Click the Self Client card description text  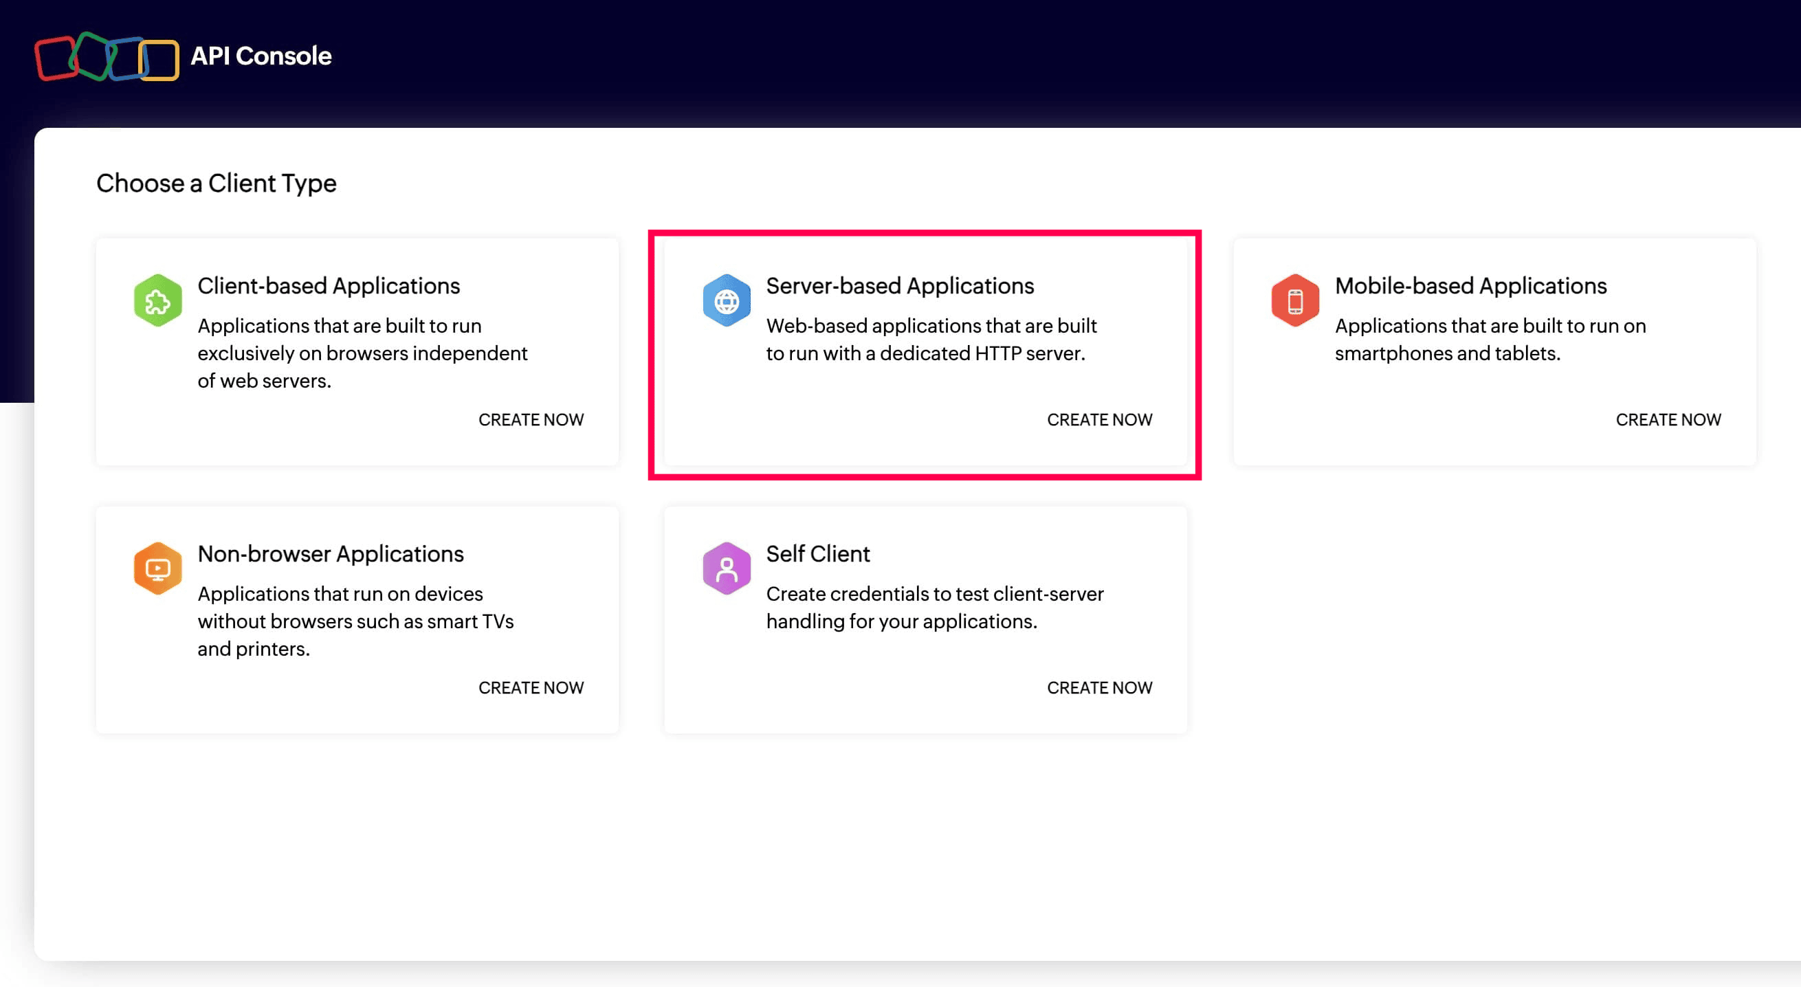point(934,608)
